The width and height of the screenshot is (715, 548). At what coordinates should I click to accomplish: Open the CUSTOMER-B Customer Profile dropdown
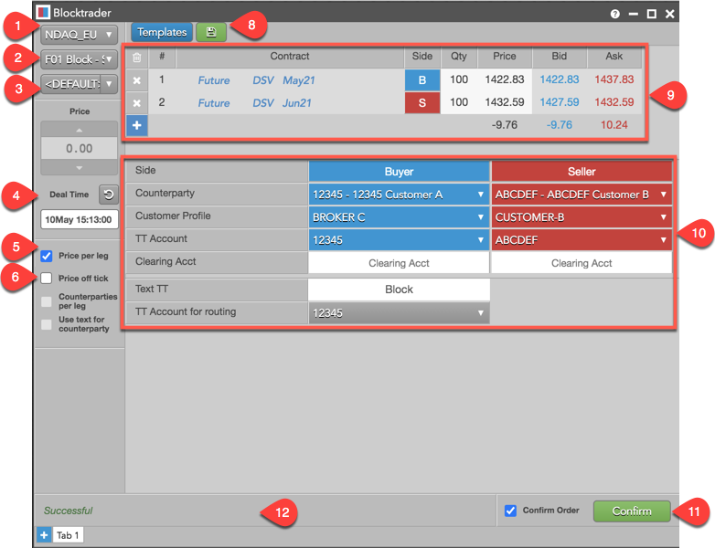point(582,217)
